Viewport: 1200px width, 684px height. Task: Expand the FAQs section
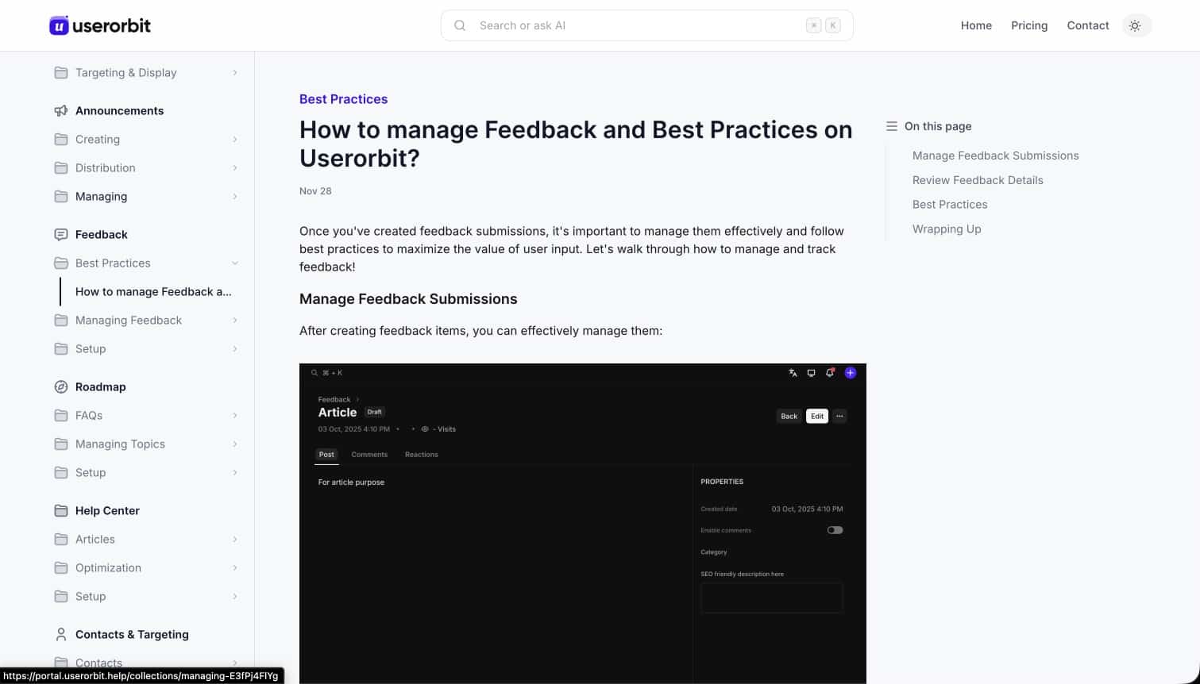(x=235, y=415)
